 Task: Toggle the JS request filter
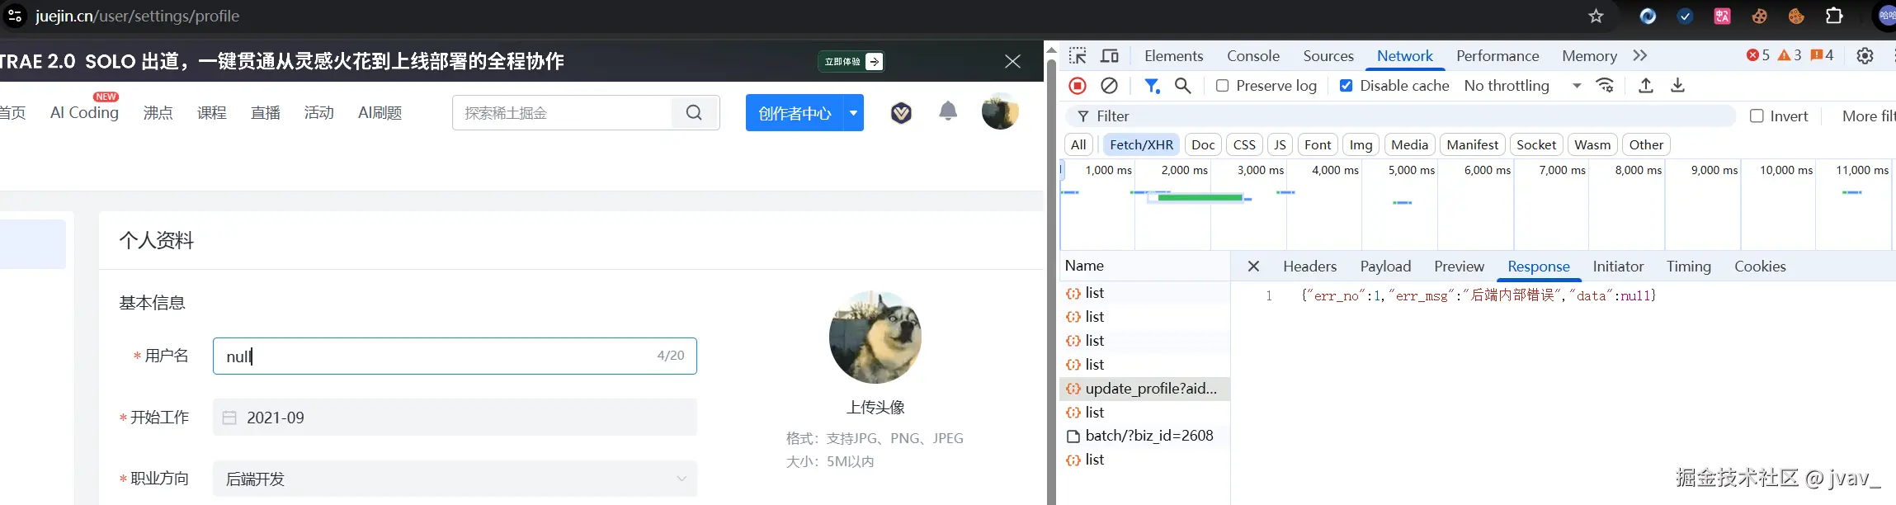pos(1280,145)
